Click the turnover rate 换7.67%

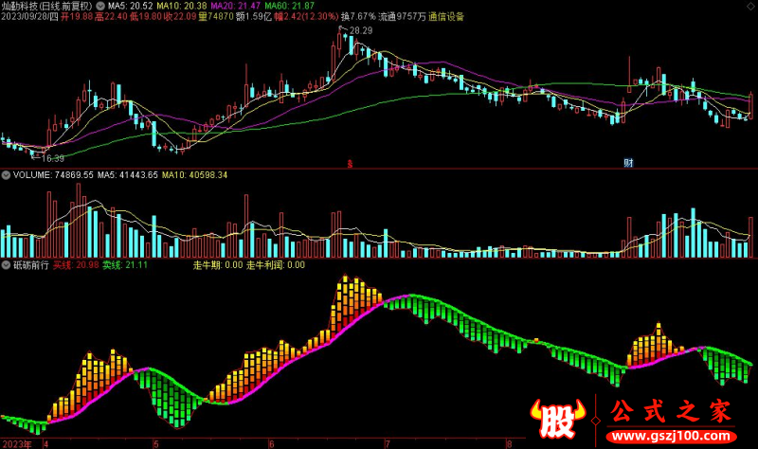pyautogui.click(x=358, y=16)
